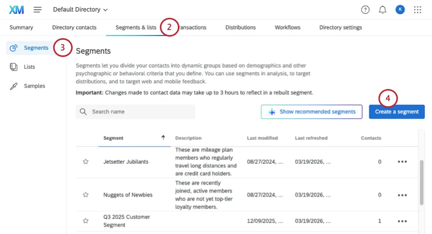Switch to the Directory contacts tab

click(74, 27)
